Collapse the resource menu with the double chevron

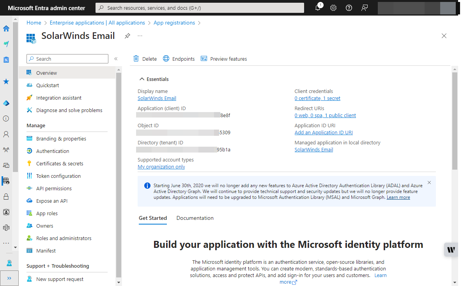(116, 59)
